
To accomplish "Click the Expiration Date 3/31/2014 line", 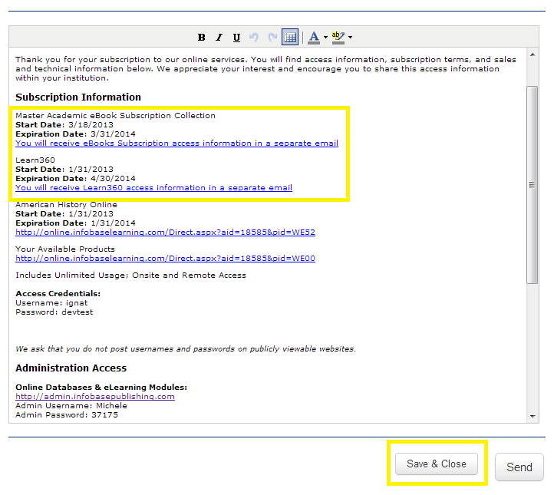I will (75, 134).
